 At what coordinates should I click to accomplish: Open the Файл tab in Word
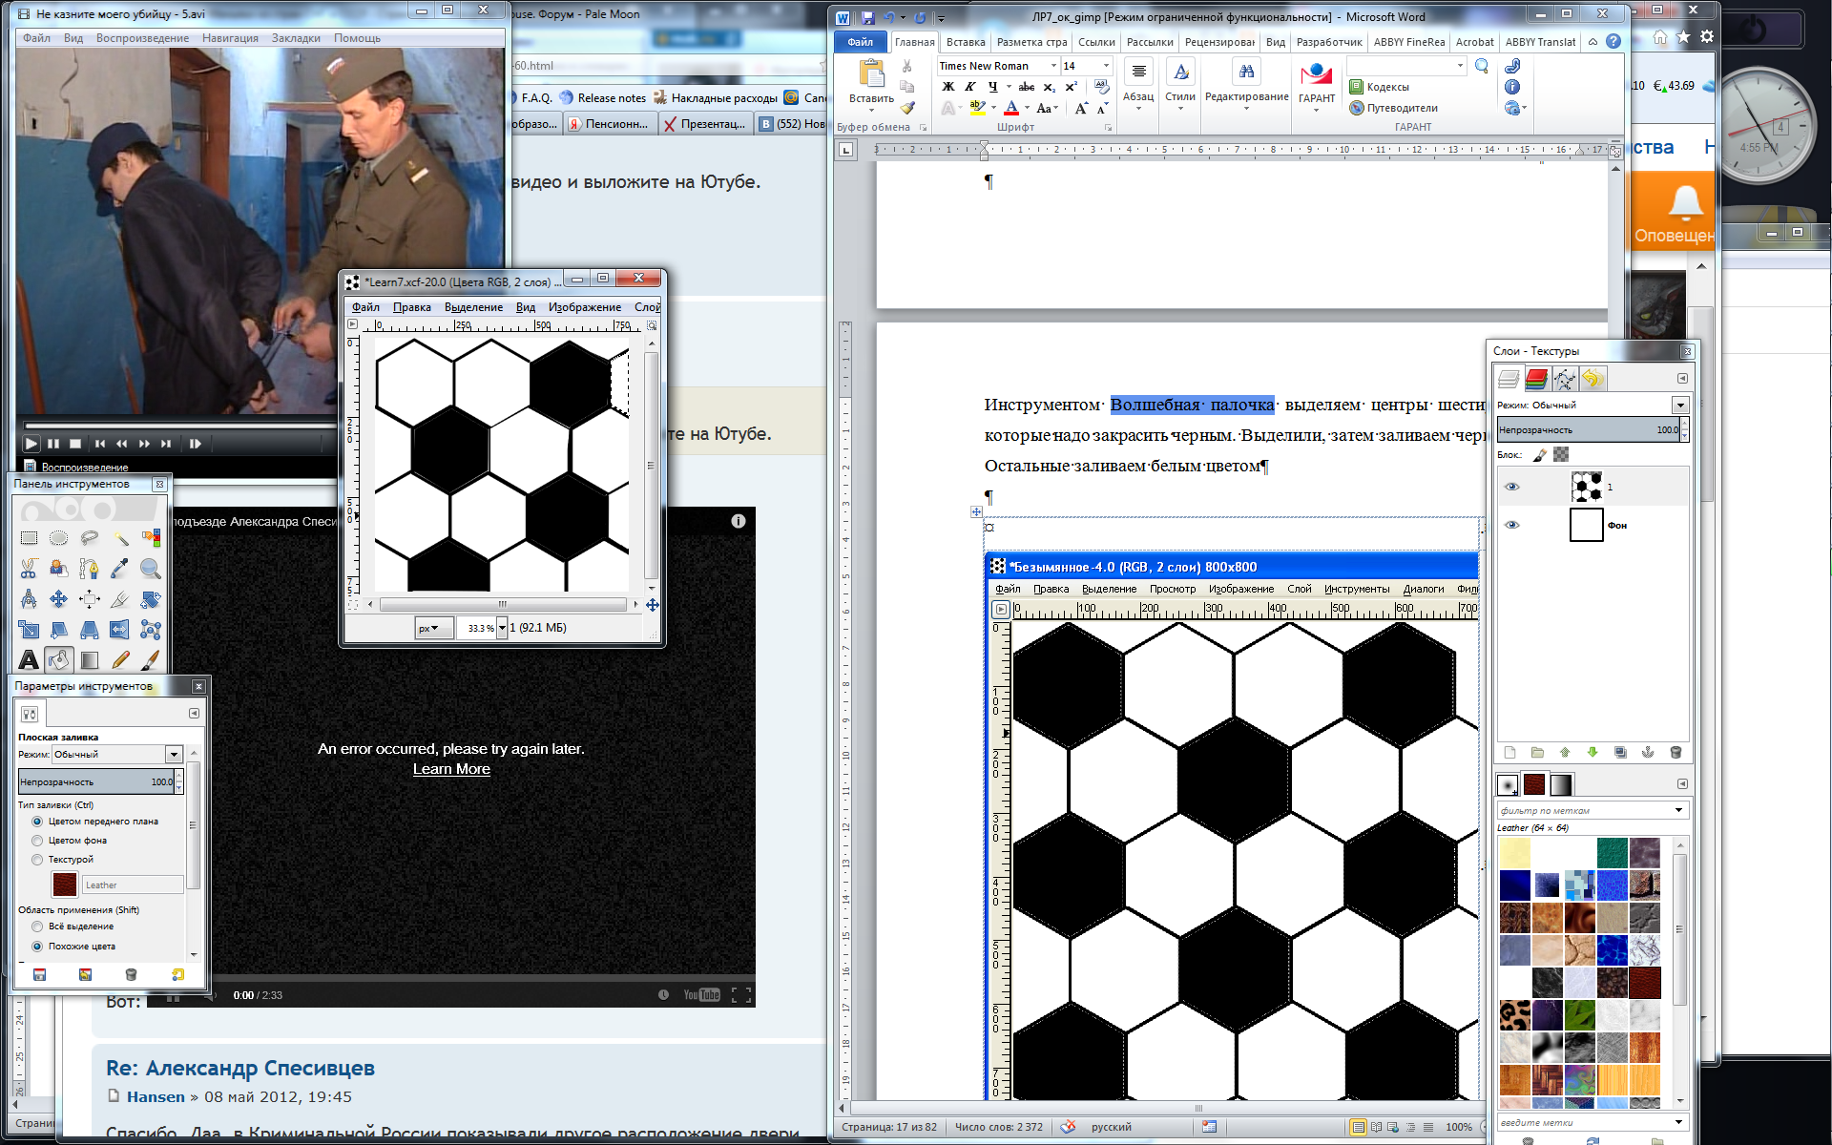point(860,42)
